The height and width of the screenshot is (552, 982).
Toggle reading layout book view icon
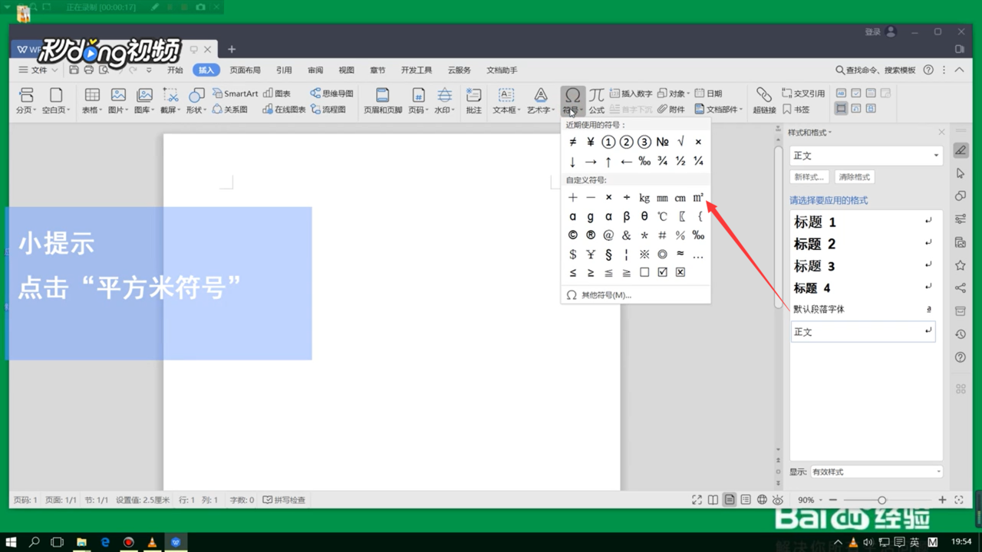coord(713,500)
